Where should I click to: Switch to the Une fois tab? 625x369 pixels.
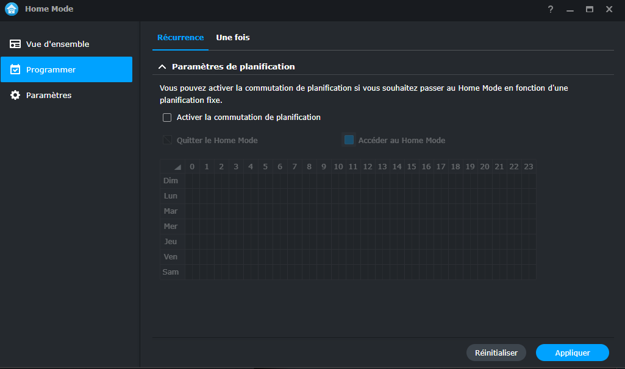click(233, 38)
